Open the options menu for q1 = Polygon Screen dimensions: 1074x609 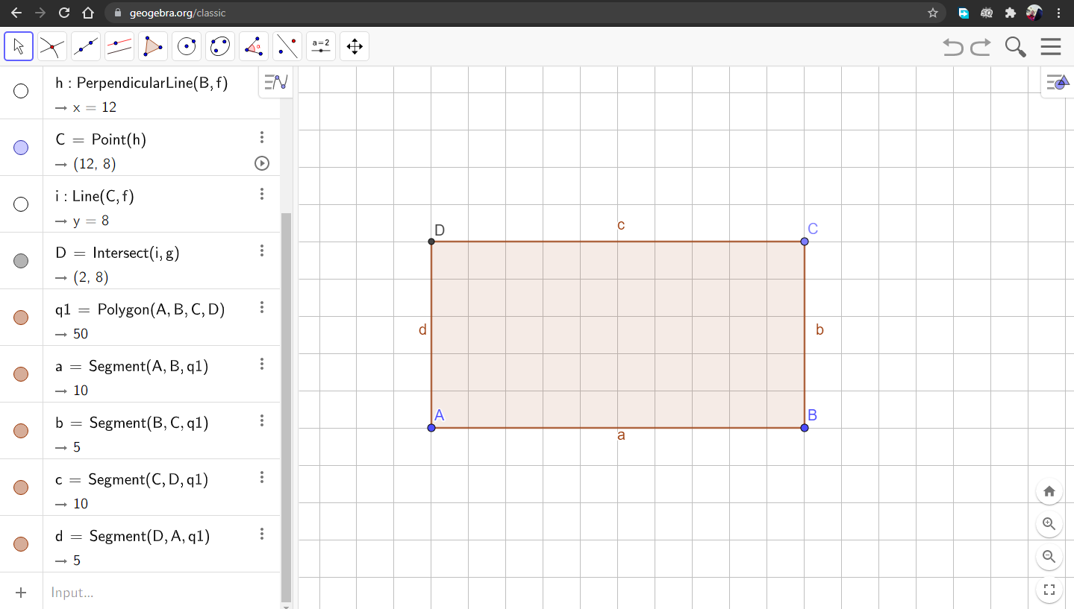click(262, 307)
